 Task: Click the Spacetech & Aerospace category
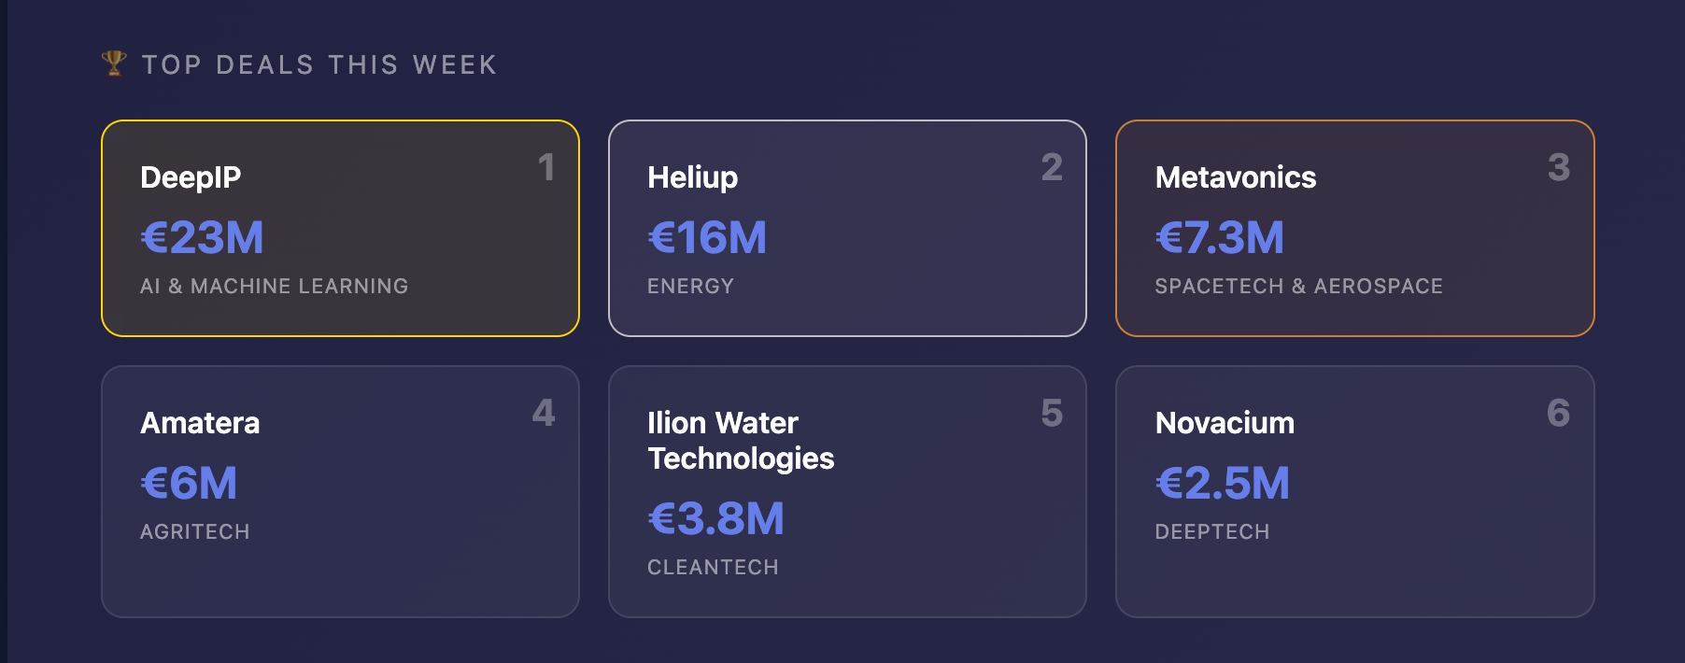coord(1298,286)
